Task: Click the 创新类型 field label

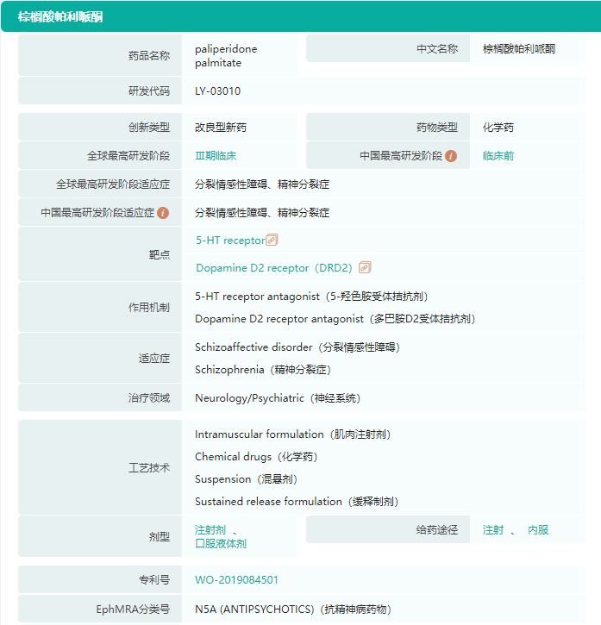Action: tap(149, 128)
